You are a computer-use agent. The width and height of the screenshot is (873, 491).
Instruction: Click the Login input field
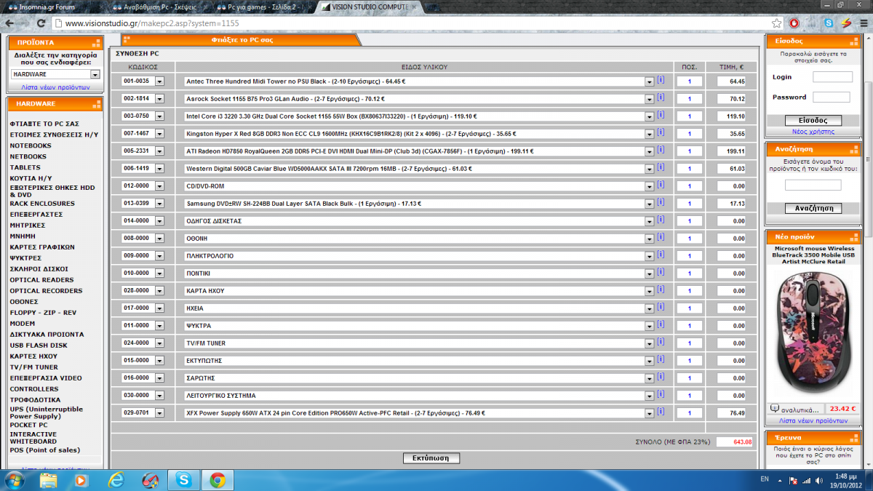[832, 76]
